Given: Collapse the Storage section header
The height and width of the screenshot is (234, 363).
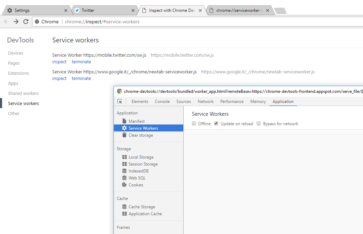Looking at the screenshot, I should [124, 149].
